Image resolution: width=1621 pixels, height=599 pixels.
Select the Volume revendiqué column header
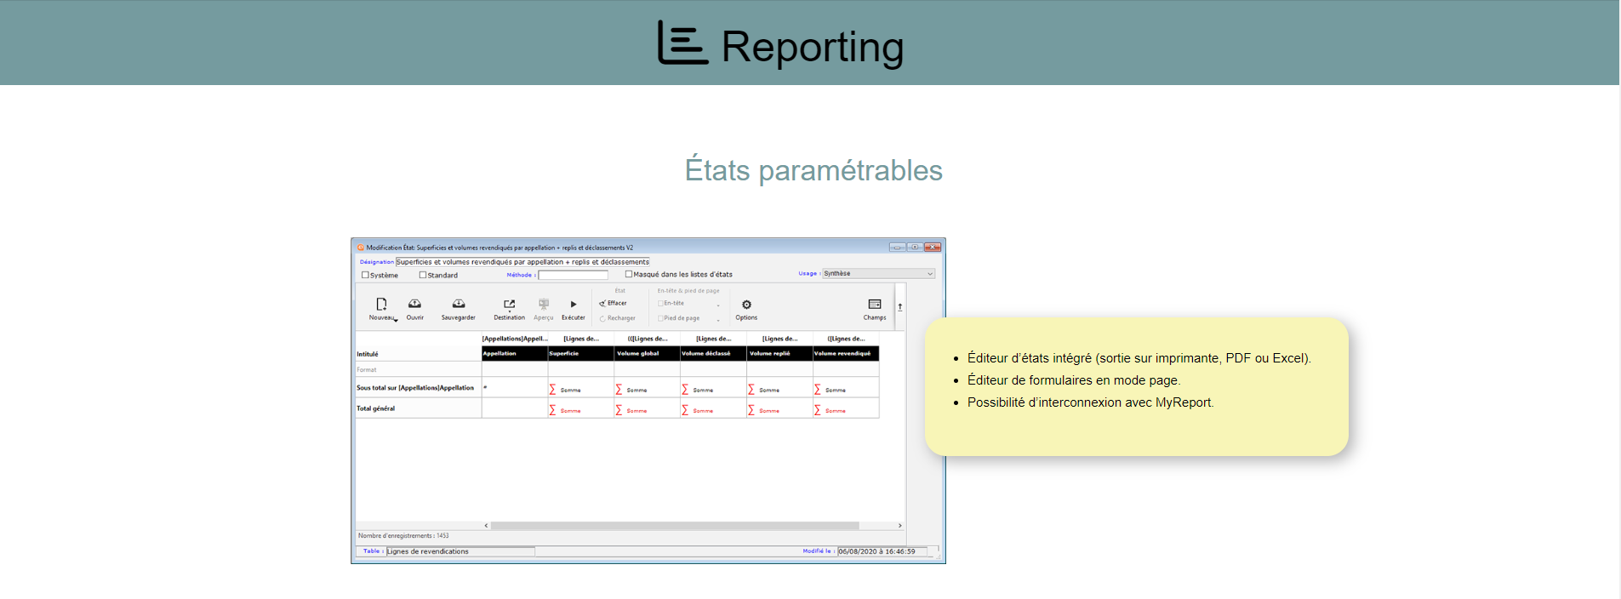click(847, 353)
